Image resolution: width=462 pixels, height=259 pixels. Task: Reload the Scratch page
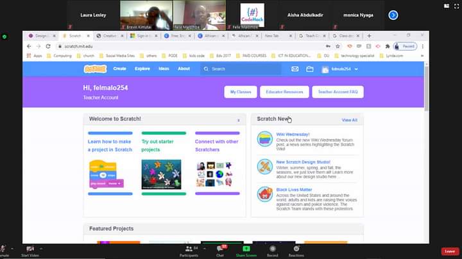[48, 46]
